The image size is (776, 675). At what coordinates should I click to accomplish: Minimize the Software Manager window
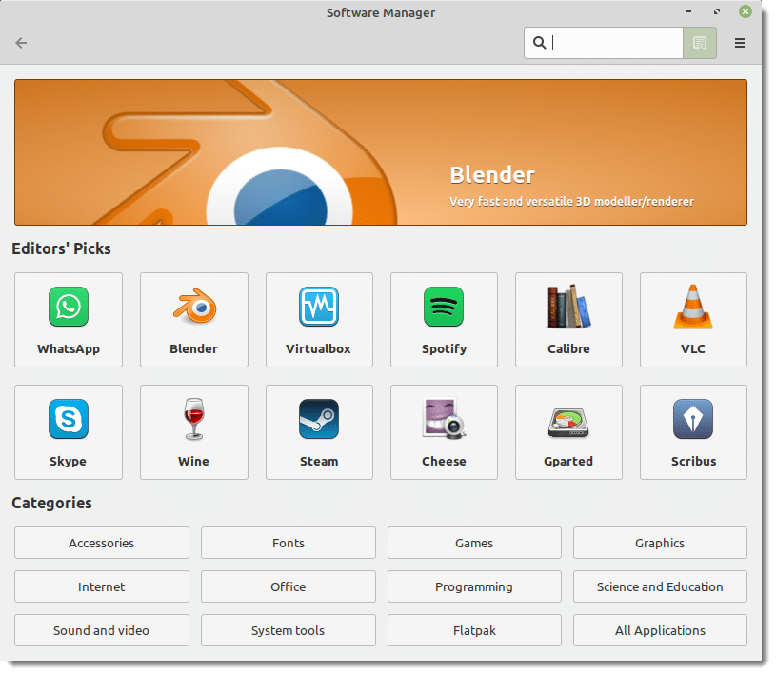pos(689,11)
